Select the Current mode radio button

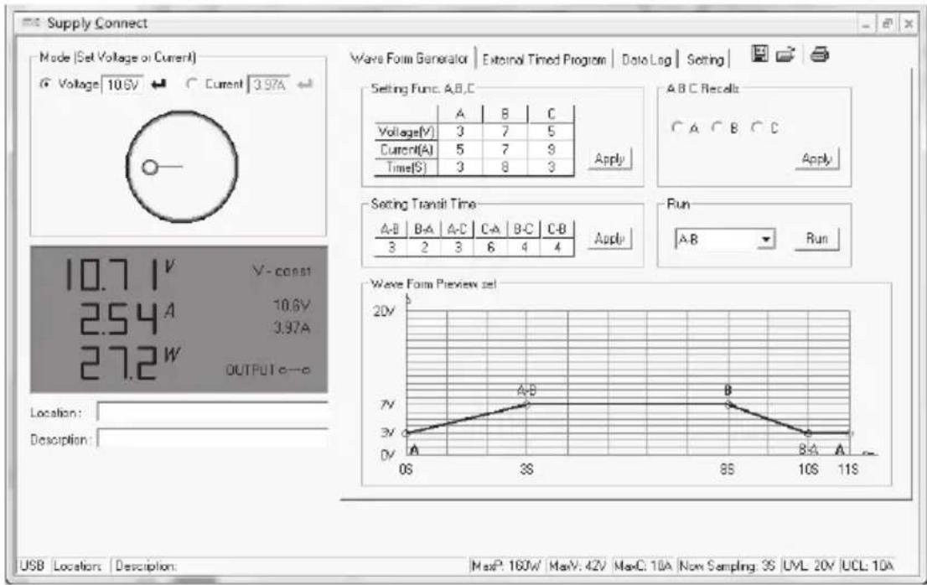(191, 84)
